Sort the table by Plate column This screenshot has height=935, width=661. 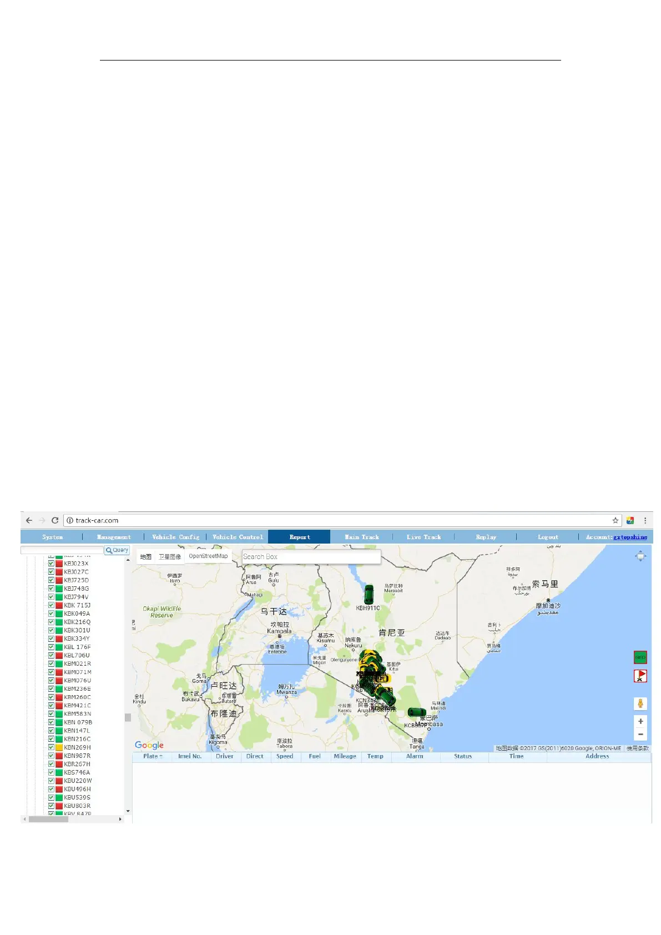(x=153, y=756)
